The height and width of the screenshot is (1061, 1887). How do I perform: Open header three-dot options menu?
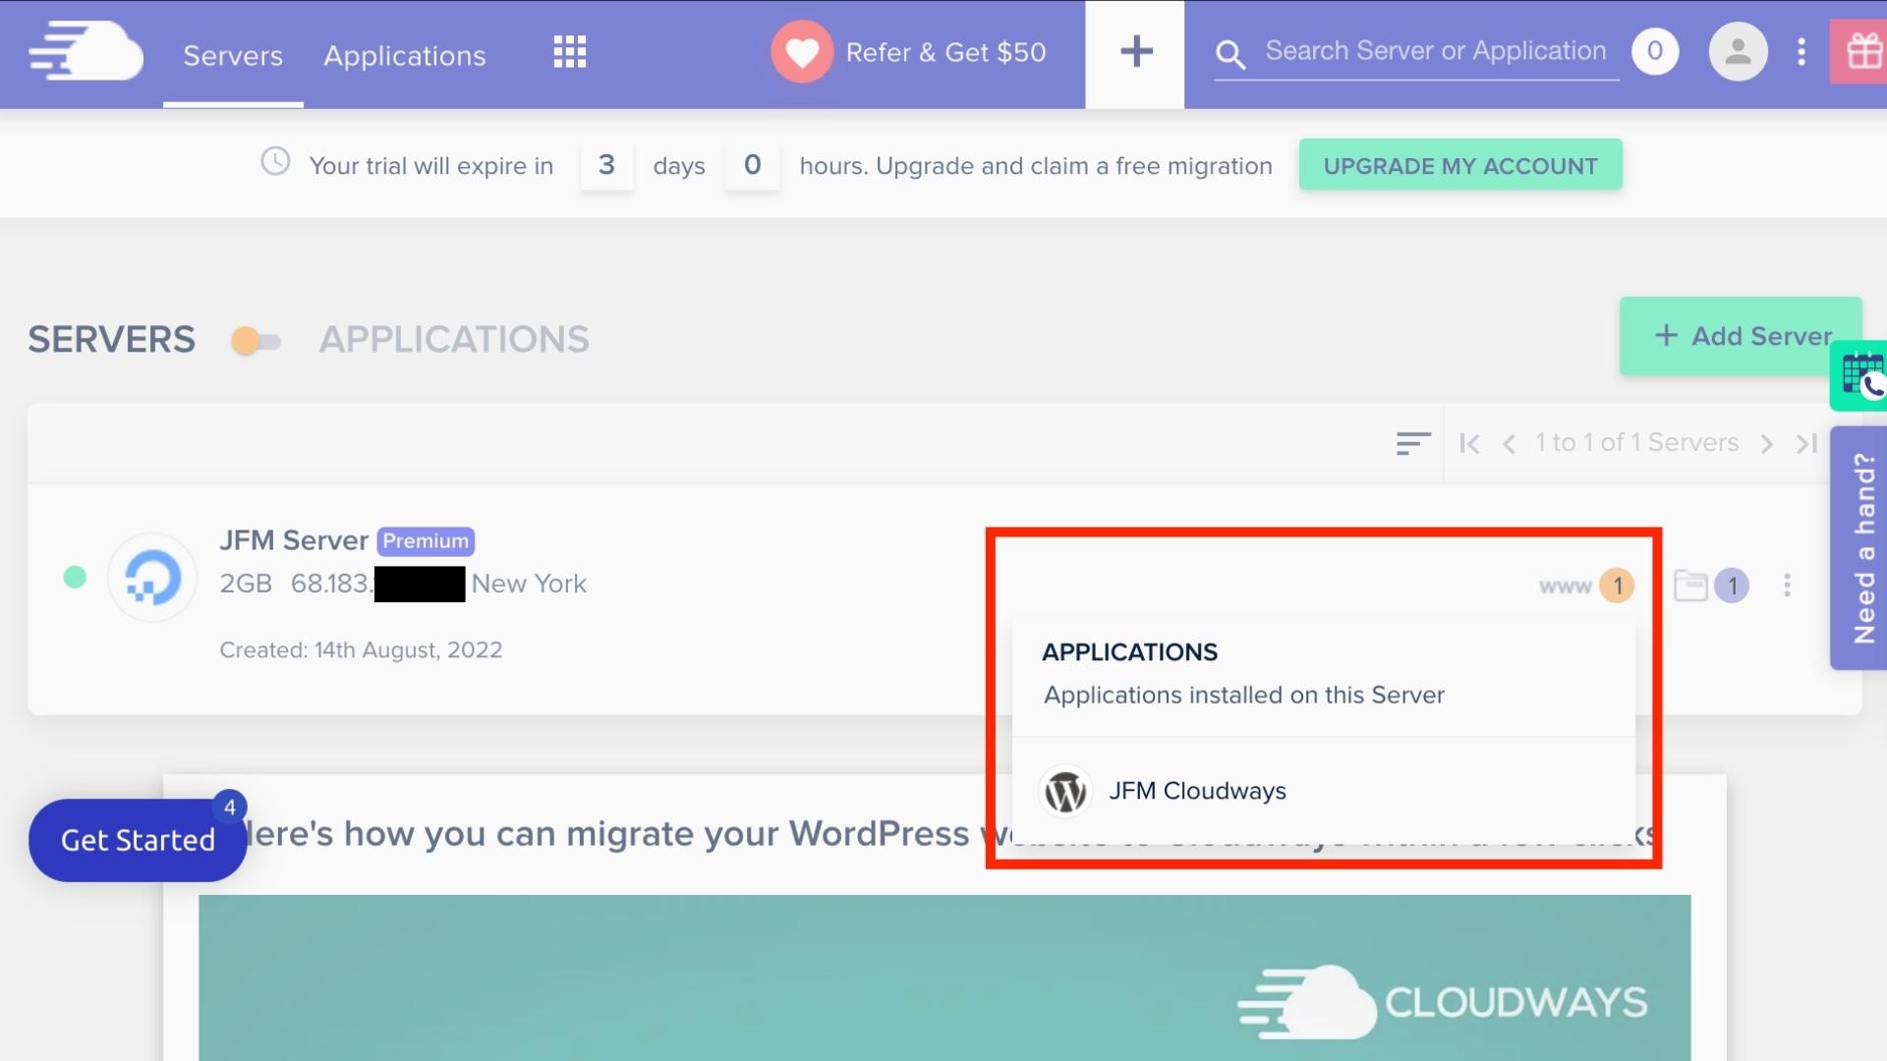(1801, 52)
